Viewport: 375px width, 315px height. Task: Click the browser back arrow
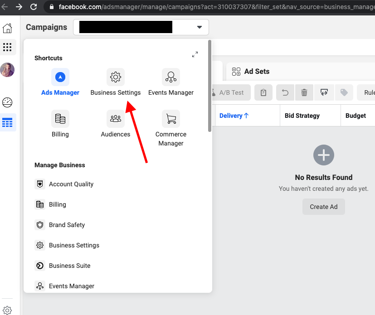click(x=4, y=7)
